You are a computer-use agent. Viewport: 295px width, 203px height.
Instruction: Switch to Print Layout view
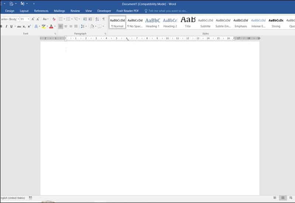pyautogui.click(x=282, y=198)
